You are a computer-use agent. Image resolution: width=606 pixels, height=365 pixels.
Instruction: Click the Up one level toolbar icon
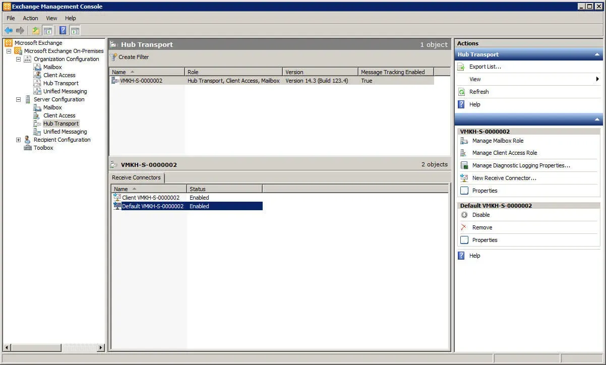tap(36, 30)
